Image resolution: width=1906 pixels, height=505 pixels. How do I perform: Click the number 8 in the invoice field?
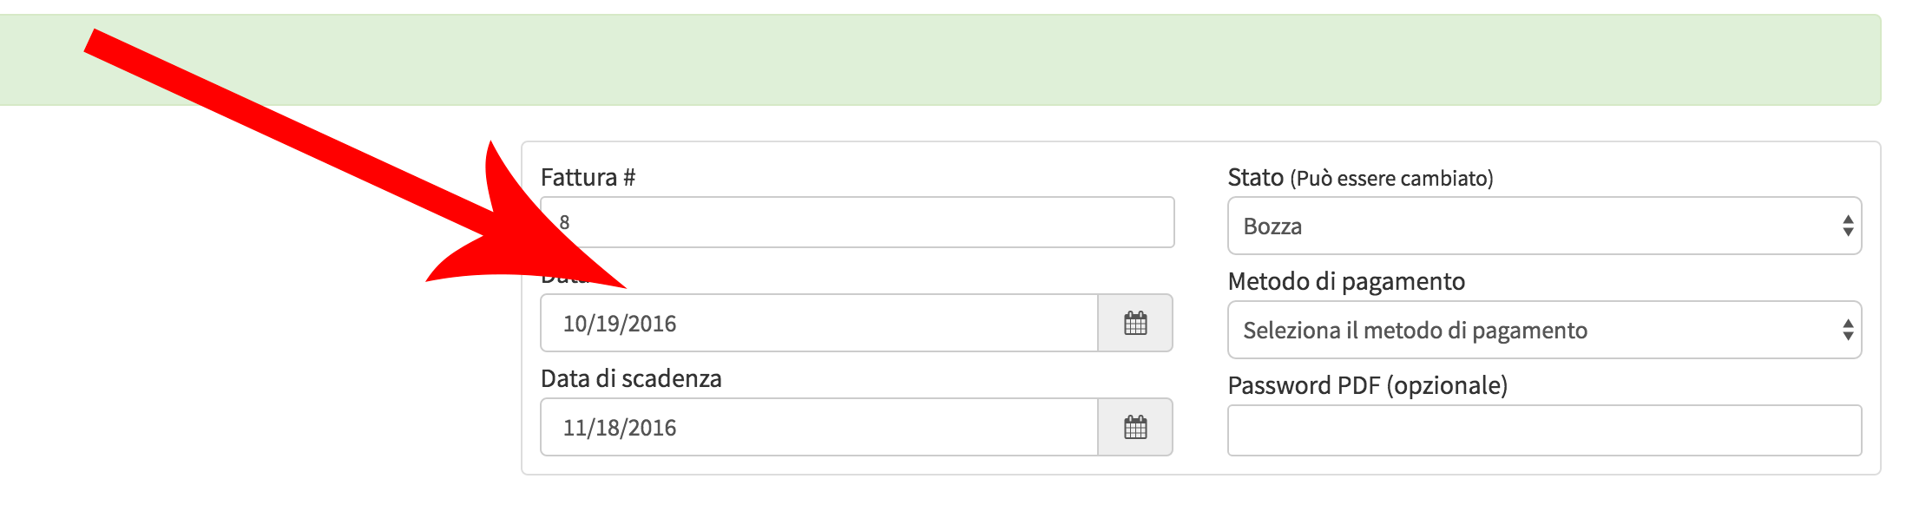tap(564, 222)
